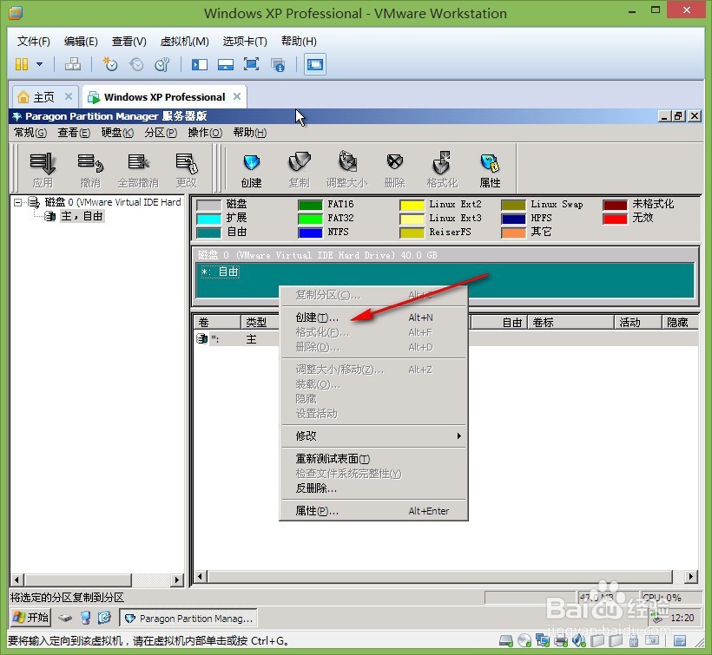Click the 调整大小 resize toolbar icon
The width and height of the screenshot is (712, 655).
(x=347, y=170)
